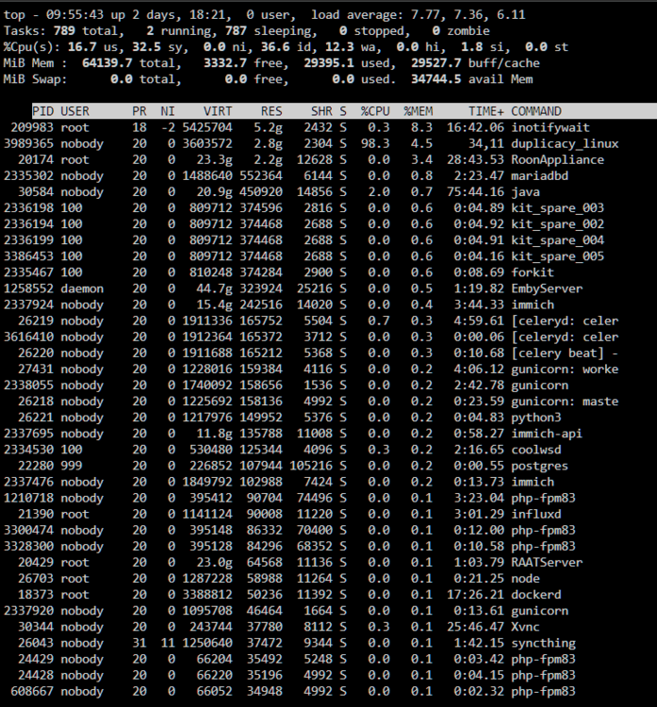
Task: Click the 5.2g RES value of inotifywait
Action: 268,127
